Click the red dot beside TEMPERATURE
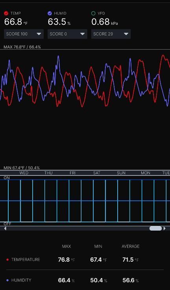Viewport: 170px width, 290px height. click(x=7, y=260)
